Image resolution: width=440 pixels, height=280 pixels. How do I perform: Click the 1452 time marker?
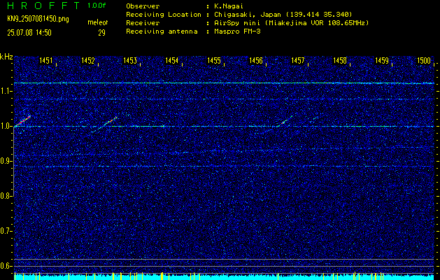tap(88, 60)
